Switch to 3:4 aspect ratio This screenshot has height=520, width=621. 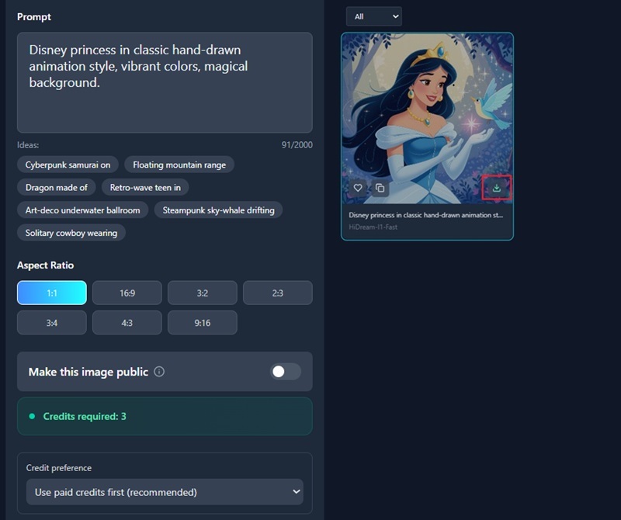pos(52,322)
